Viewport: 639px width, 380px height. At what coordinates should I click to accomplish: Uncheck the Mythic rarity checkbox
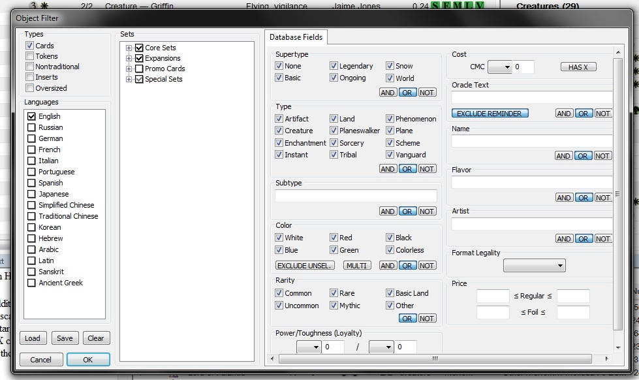[334, 306]
